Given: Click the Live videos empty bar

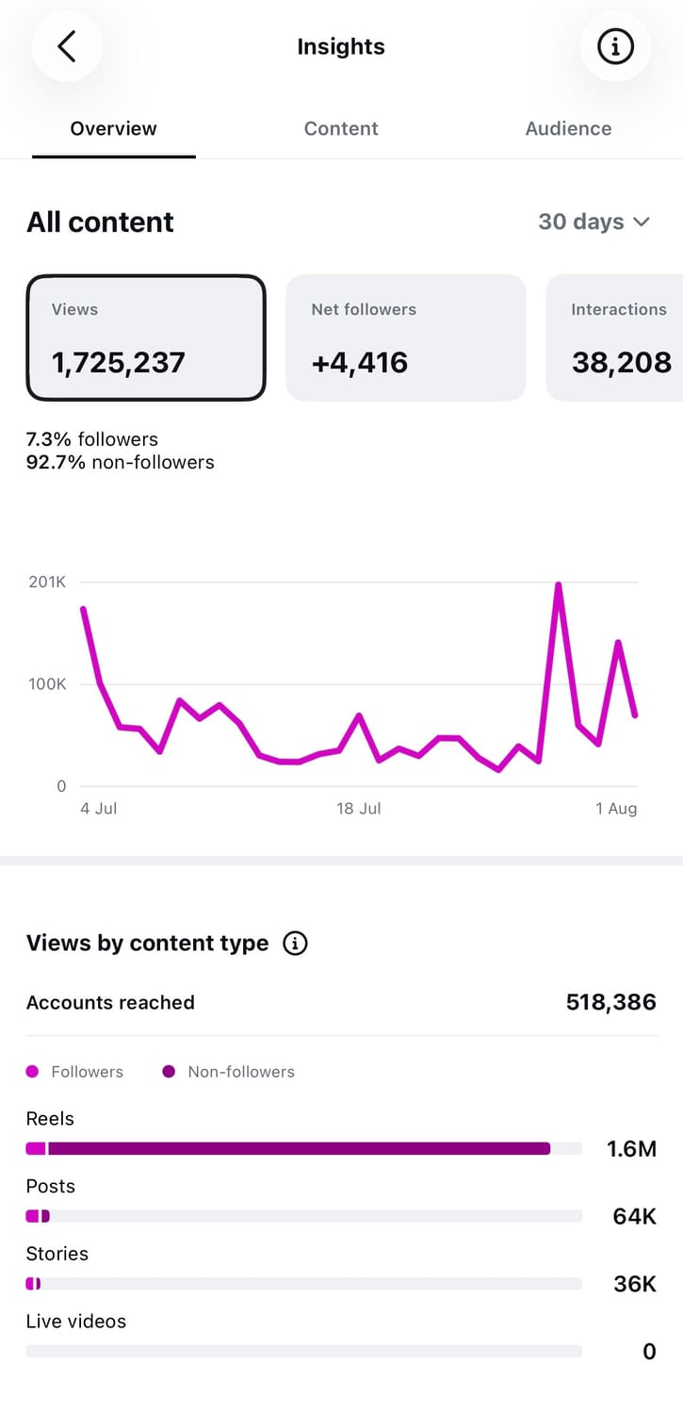Looking at the screenshot, I should pos(303,1351).
